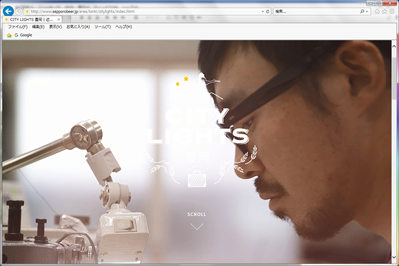Open the 編集(E) menu
This screenshot has height=266, width=399.
pyautogui.click(x=38, y=27)
